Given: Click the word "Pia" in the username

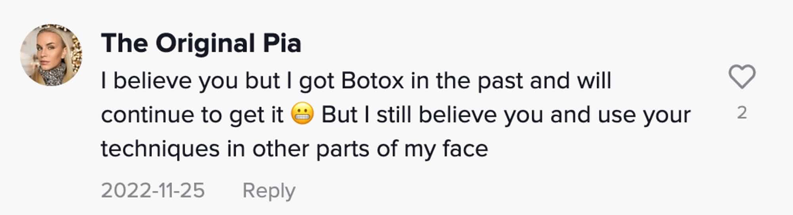Looking at the screenshot, I should click(x=282, y=43).
